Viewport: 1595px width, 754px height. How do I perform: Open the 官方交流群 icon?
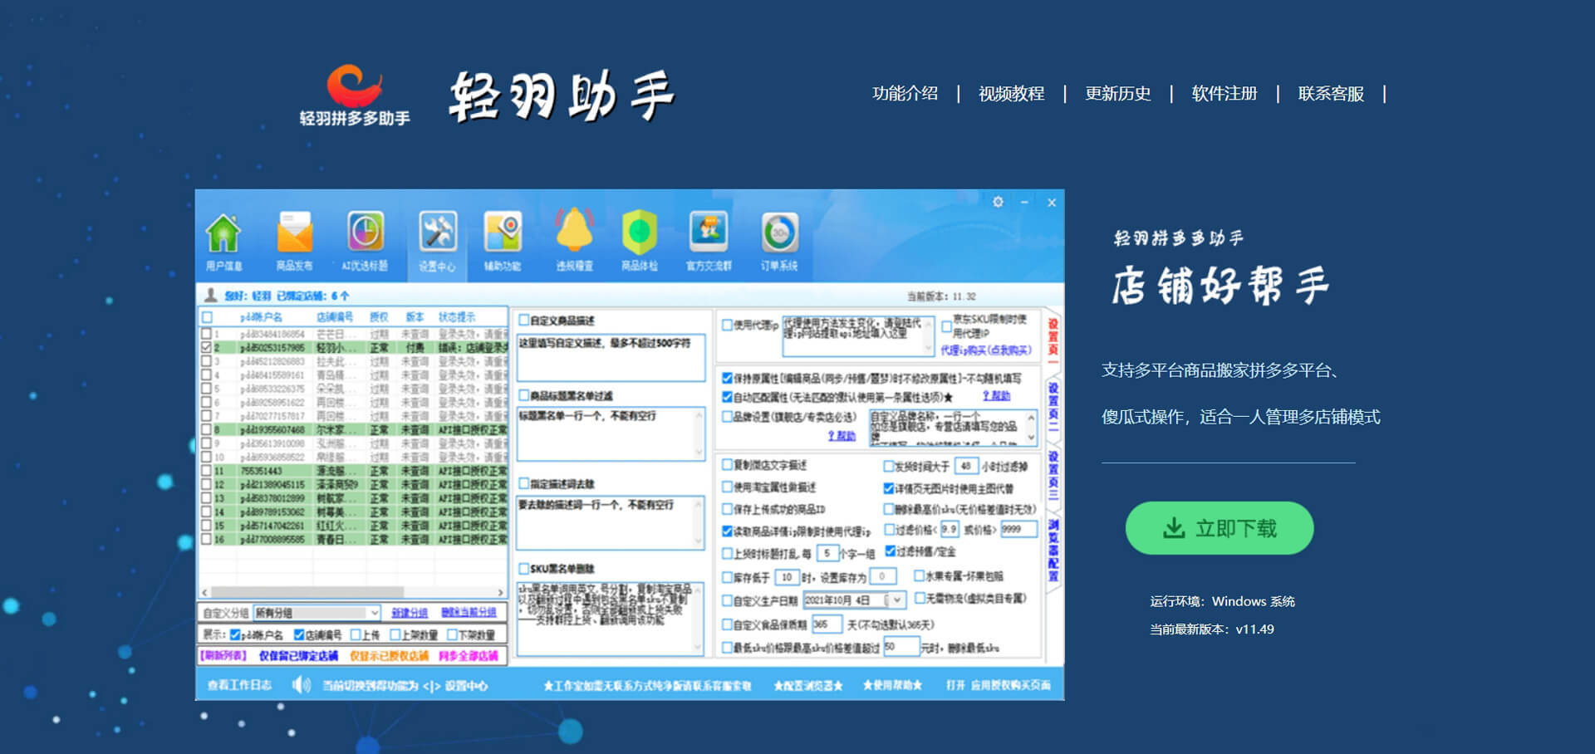click(709, 232)
